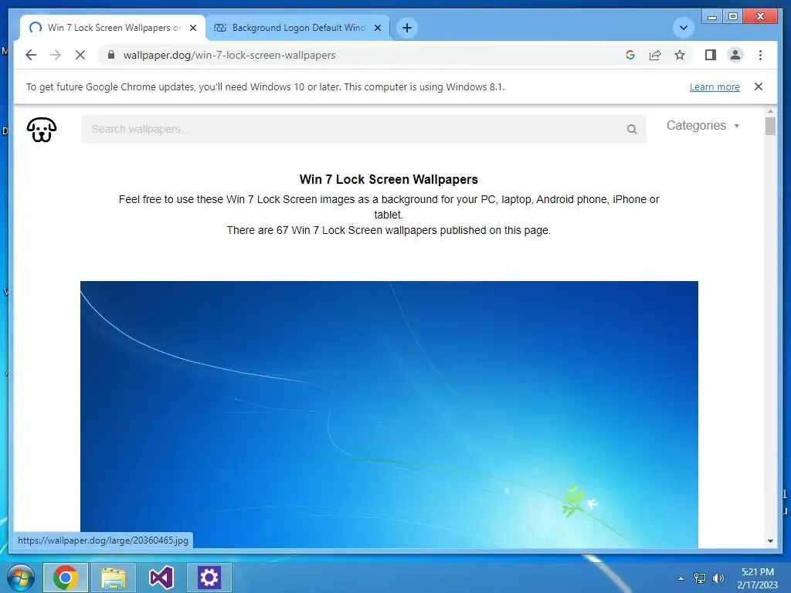Open the Windows Start menu orb
The width and height of the screenshot is (791, 593).
click(21, 578)
